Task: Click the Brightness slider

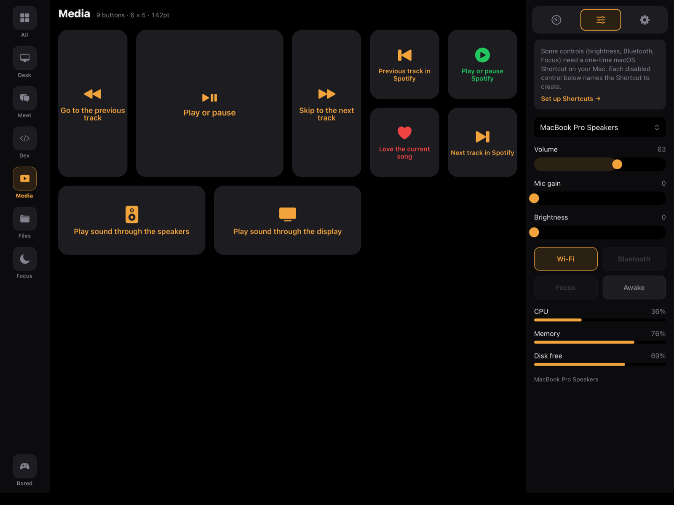Action: pyautogui.click(x=600, y=232)
